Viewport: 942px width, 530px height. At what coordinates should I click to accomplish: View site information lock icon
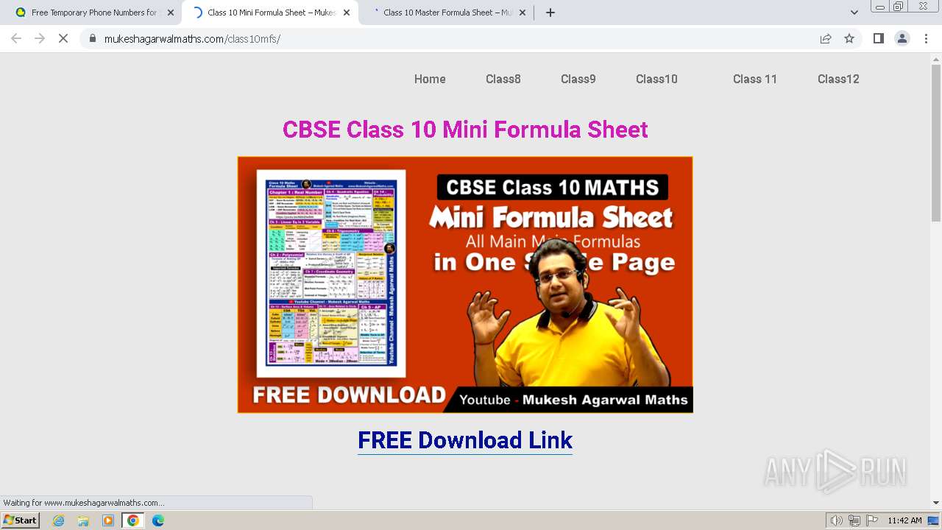(x=92, y=38)
